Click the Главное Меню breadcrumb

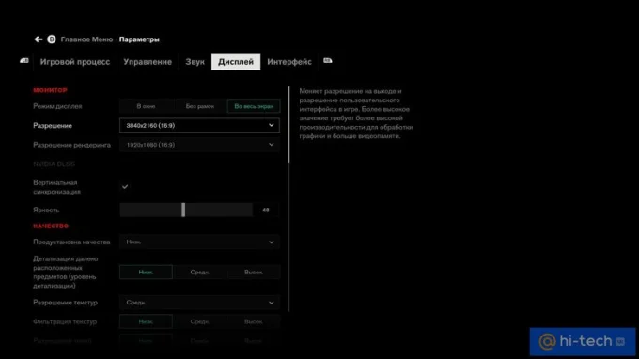point(86,39)
